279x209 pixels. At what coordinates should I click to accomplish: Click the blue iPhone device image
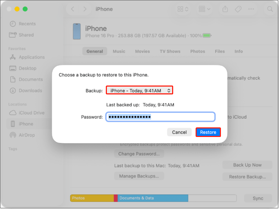point(77,31)
